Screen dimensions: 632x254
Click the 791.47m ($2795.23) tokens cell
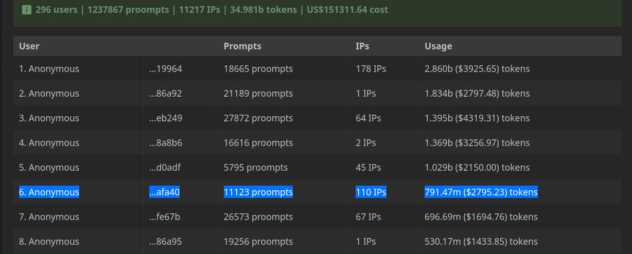pos(481,192)
